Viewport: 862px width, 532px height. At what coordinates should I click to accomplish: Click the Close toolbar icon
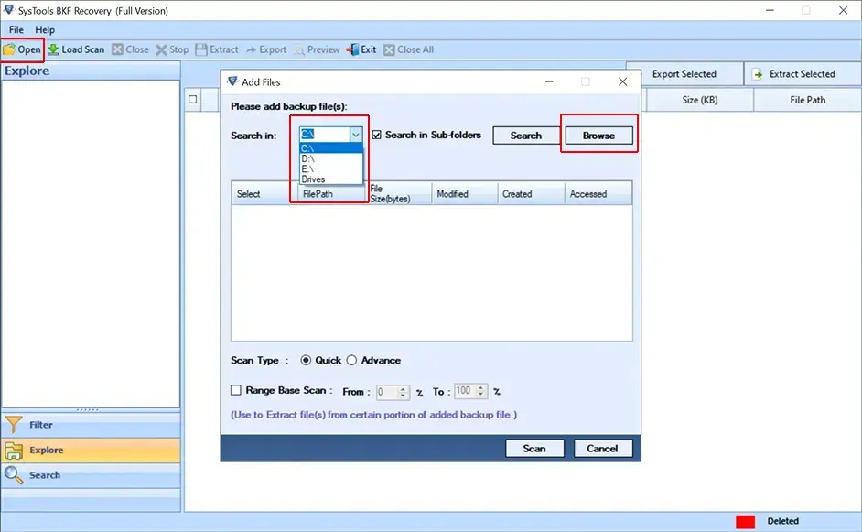pyautogui.click(x=117, y=49)
